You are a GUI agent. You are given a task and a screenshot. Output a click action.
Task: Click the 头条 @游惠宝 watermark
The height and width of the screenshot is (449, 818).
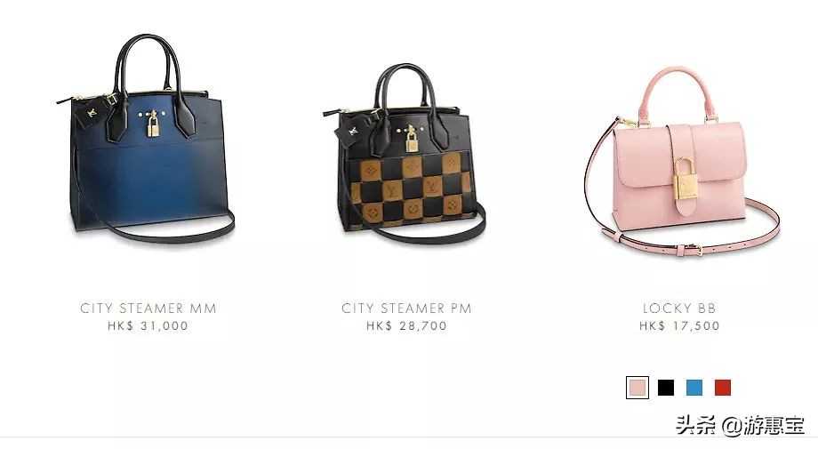click(740, 426)
